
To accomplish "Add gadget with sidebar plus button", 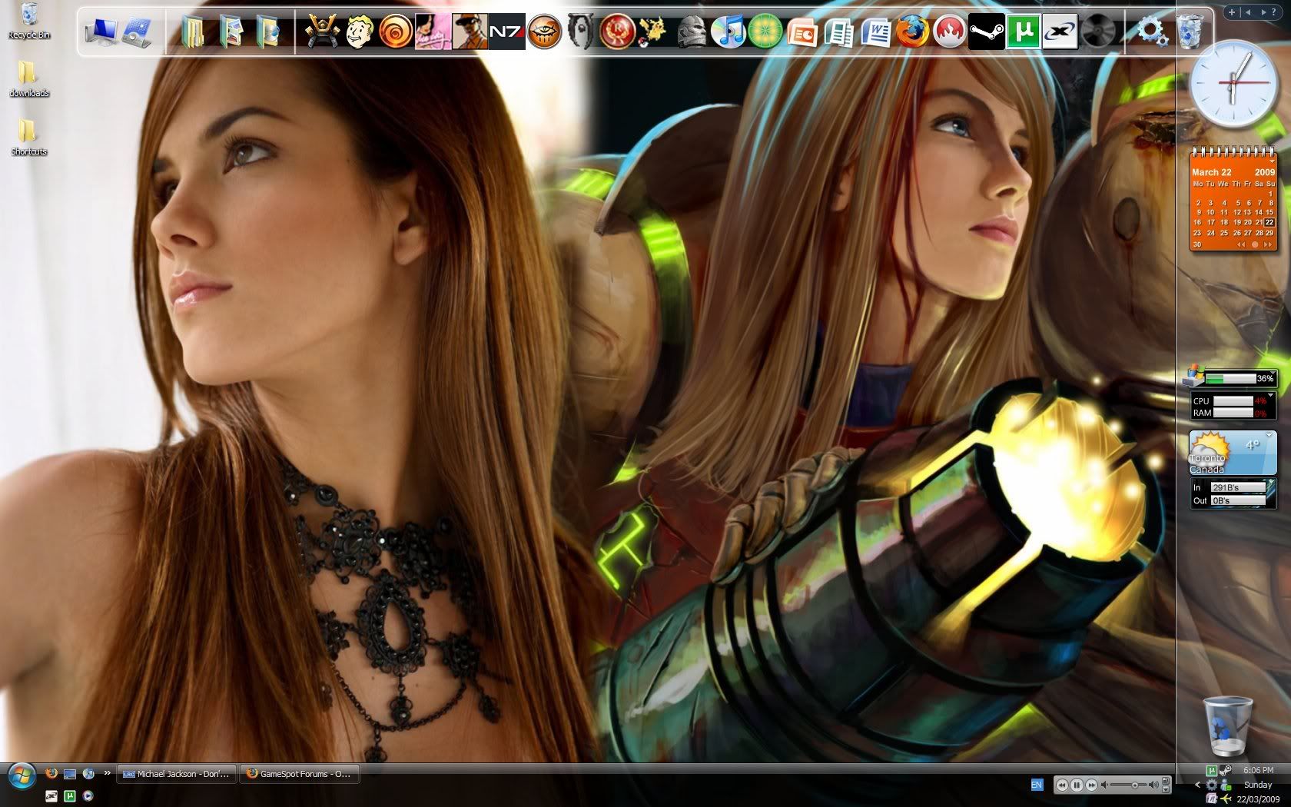I will click(x=1232, y=12).
